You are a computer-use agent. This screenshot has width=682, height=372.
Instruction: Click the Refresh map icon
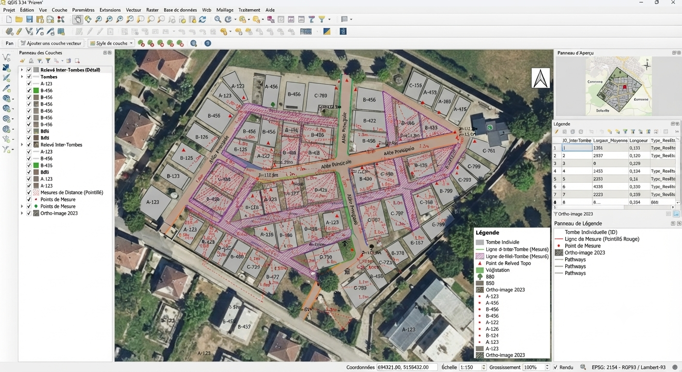(202, 19)
